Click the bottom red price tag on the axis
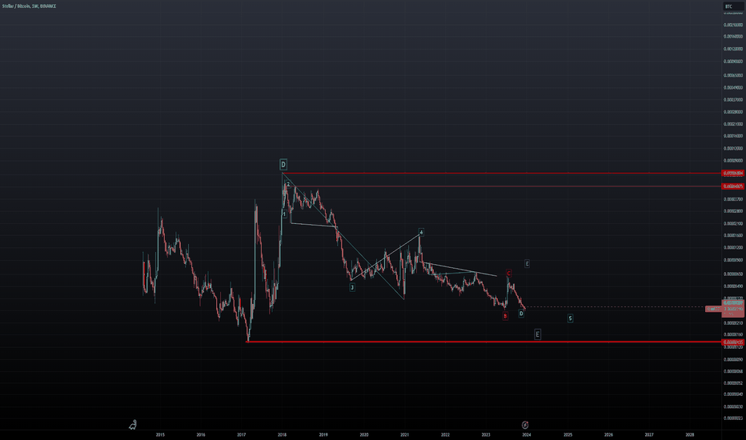Image resolution: width=746 pixels, height=440 pixels. coord(733,342)
